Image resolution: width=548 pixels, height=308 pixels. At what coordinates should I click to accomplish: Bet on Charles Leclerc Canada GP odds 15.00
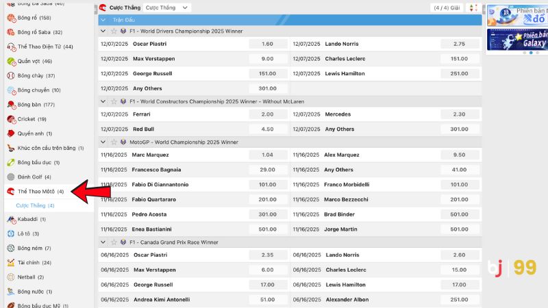(x=459, y=270)
